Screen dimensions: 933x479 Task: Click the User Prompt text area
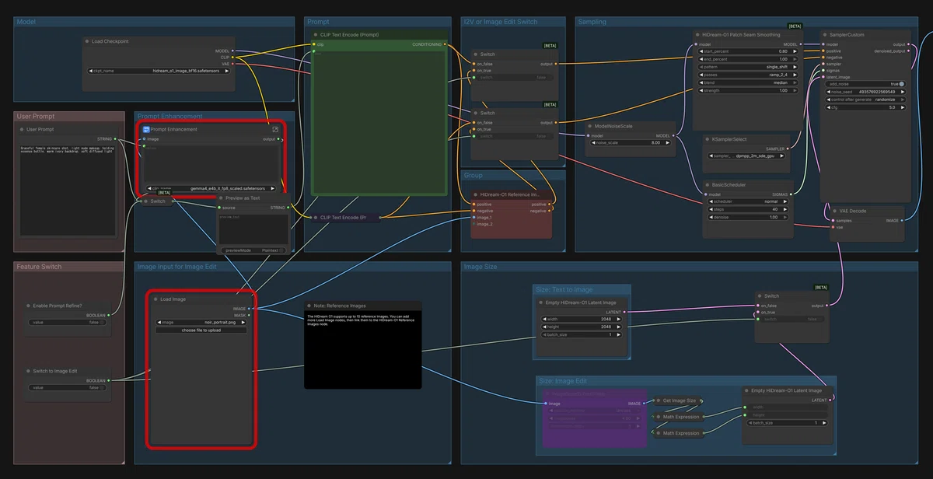(68, 189)
